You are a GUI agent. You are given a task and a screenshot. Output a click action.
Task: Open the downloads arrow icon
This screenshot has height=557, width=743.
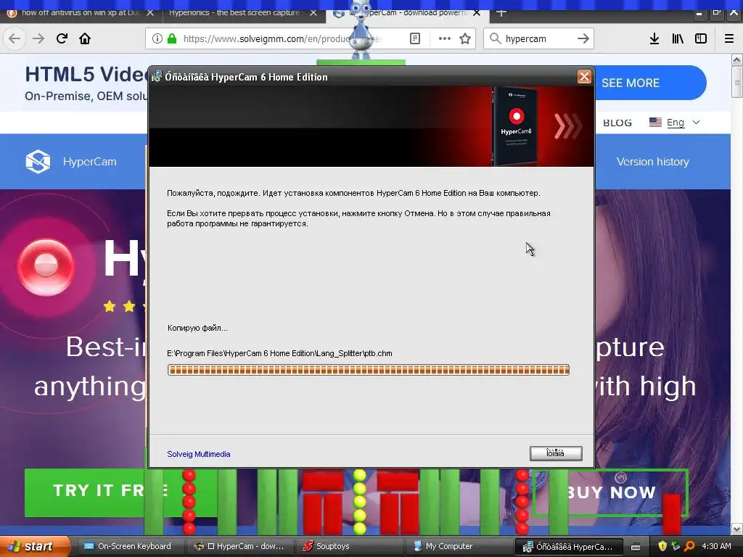(654, 38)
